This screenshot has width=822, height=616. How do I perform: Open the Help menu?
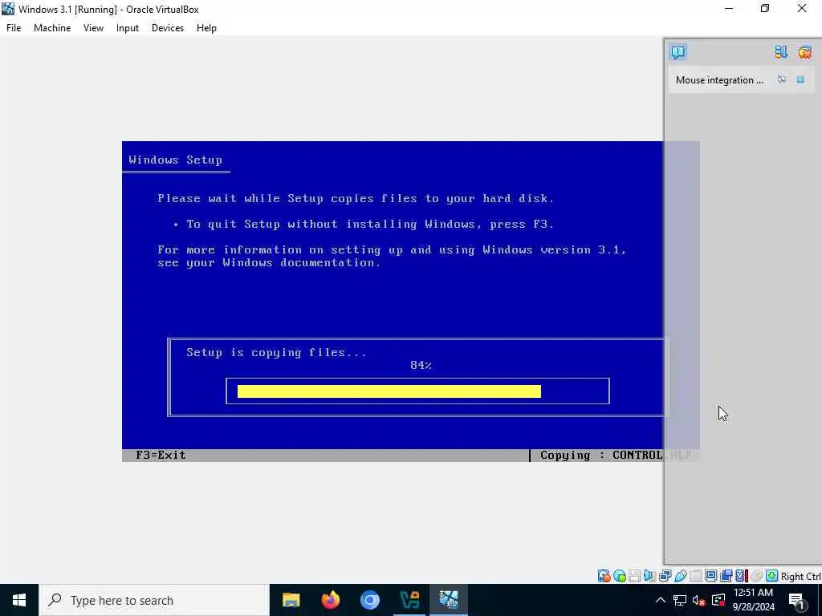206,28
